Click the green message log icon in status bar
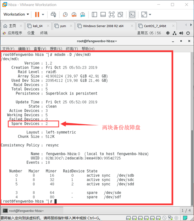This screenshot has width=194, height=221. (185, 218)
